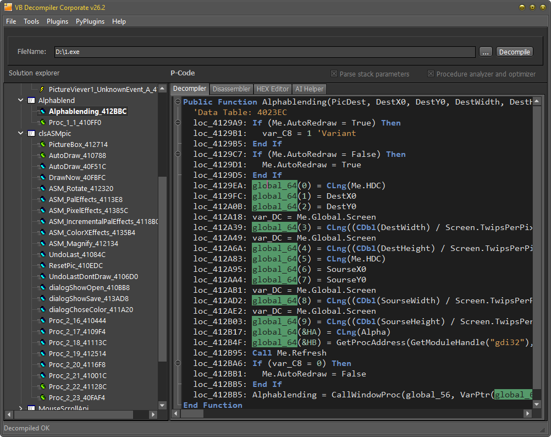
Task: Click the ASM_Rotate_412320 icon
Action: pyautogui.click(x=42, y=188)
